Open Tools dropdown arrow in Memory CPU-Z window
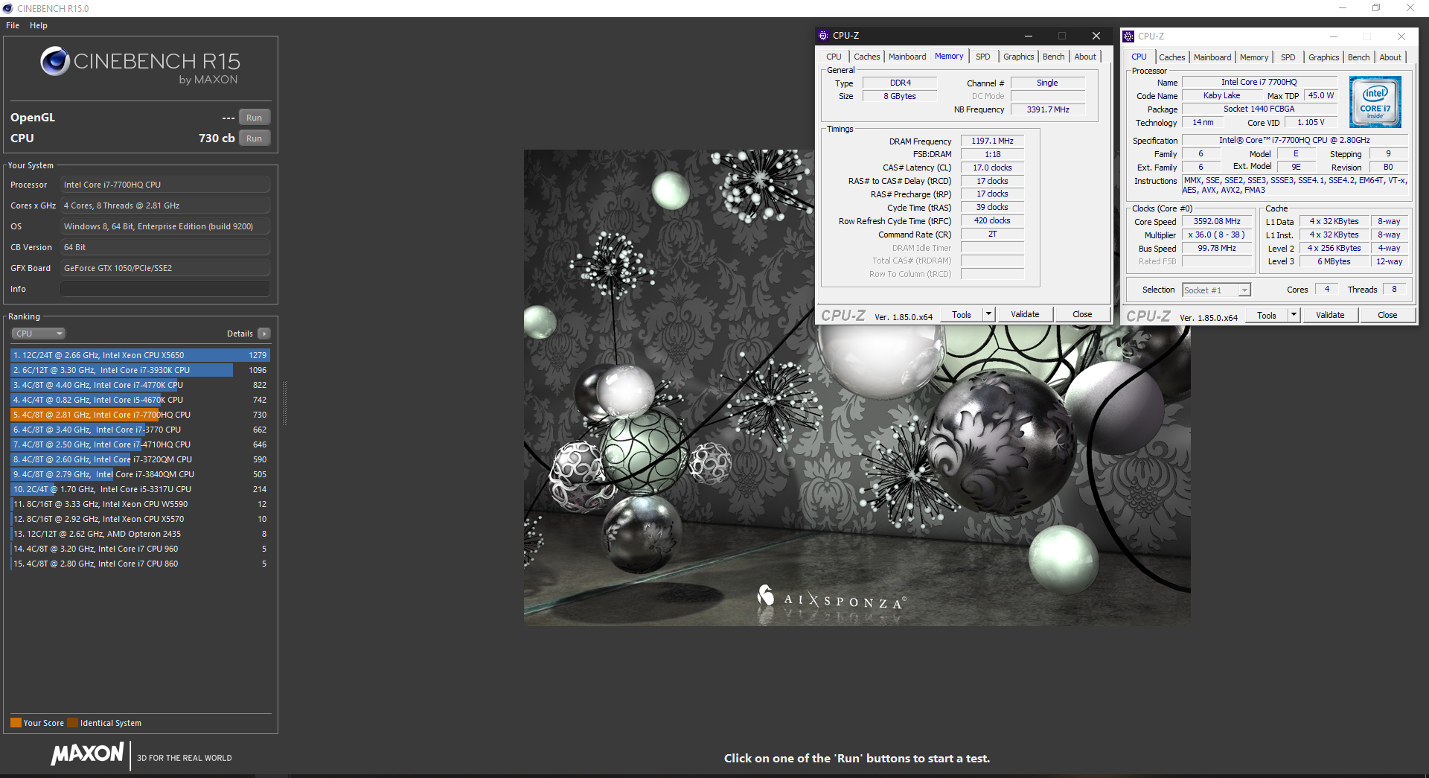1429x778 pixels. pos(988,314)
